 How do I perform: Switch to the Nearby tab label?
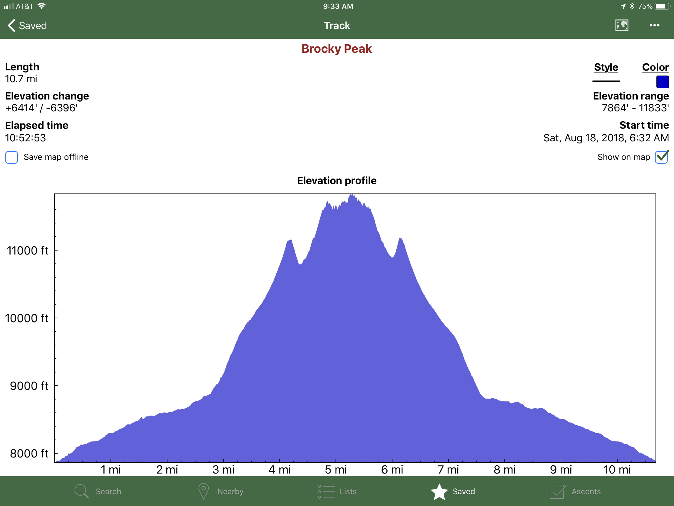click(x=230, y=491)
